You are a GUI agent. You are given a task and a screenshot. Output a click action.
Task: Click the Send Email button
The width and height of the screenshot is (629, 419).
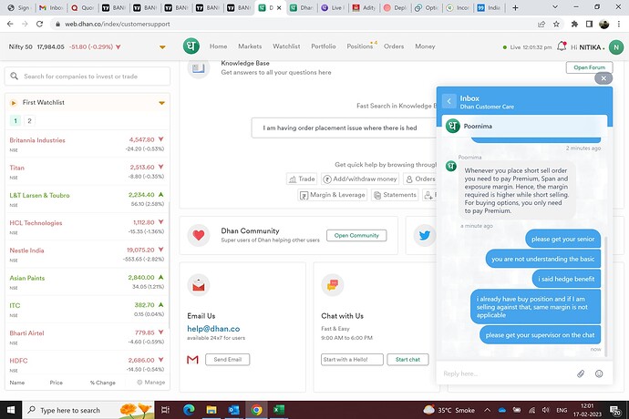tap(228, 360)
